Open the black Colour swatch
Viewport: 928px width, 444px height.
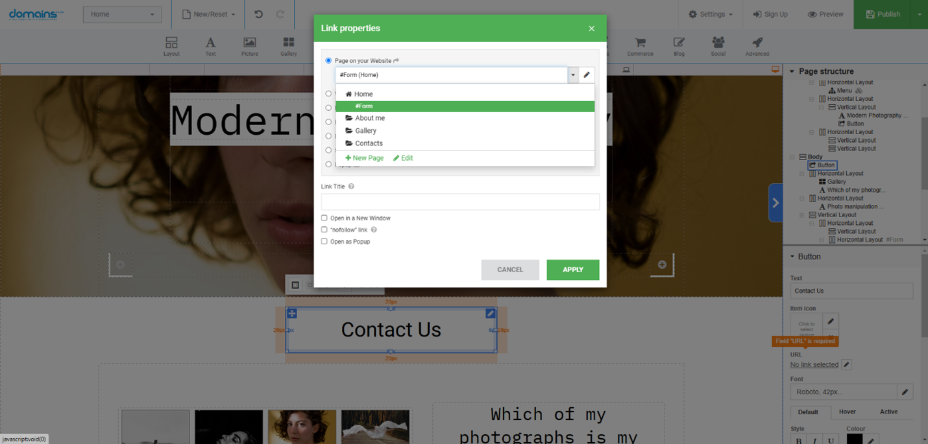pos(855,439)
